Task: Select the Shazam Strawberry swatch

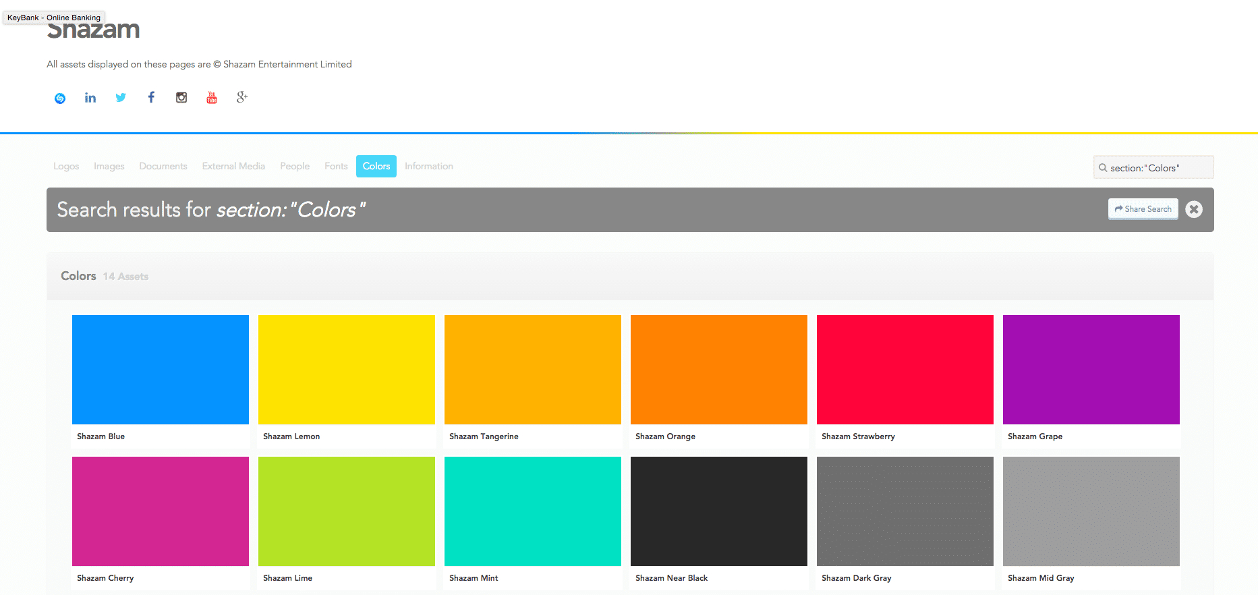Action: (x=905, y=370)
